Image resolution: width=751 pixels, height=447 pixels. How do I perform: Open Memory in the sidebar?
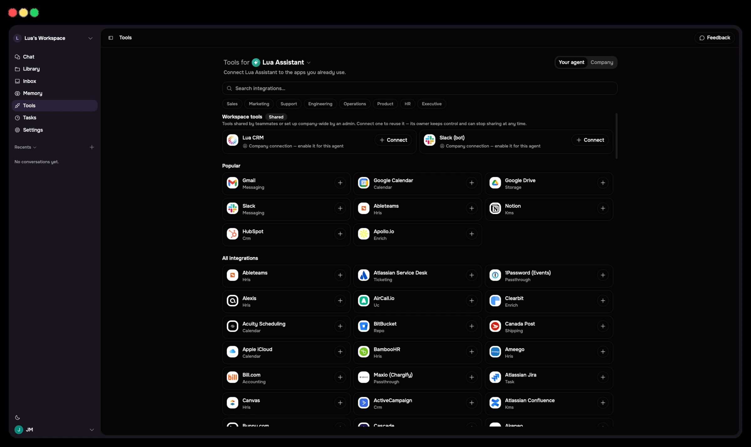[x=54, y=93]
